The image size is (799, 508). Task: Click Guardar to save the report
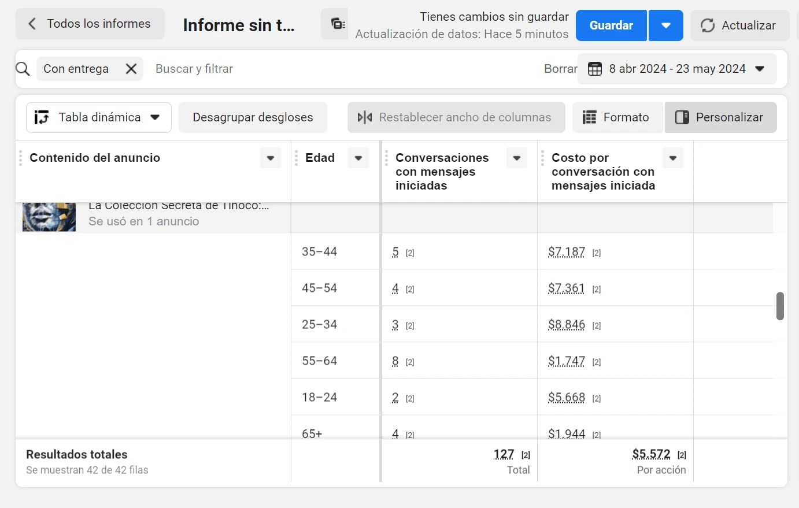pyautogui.click(x=611, y=25)
